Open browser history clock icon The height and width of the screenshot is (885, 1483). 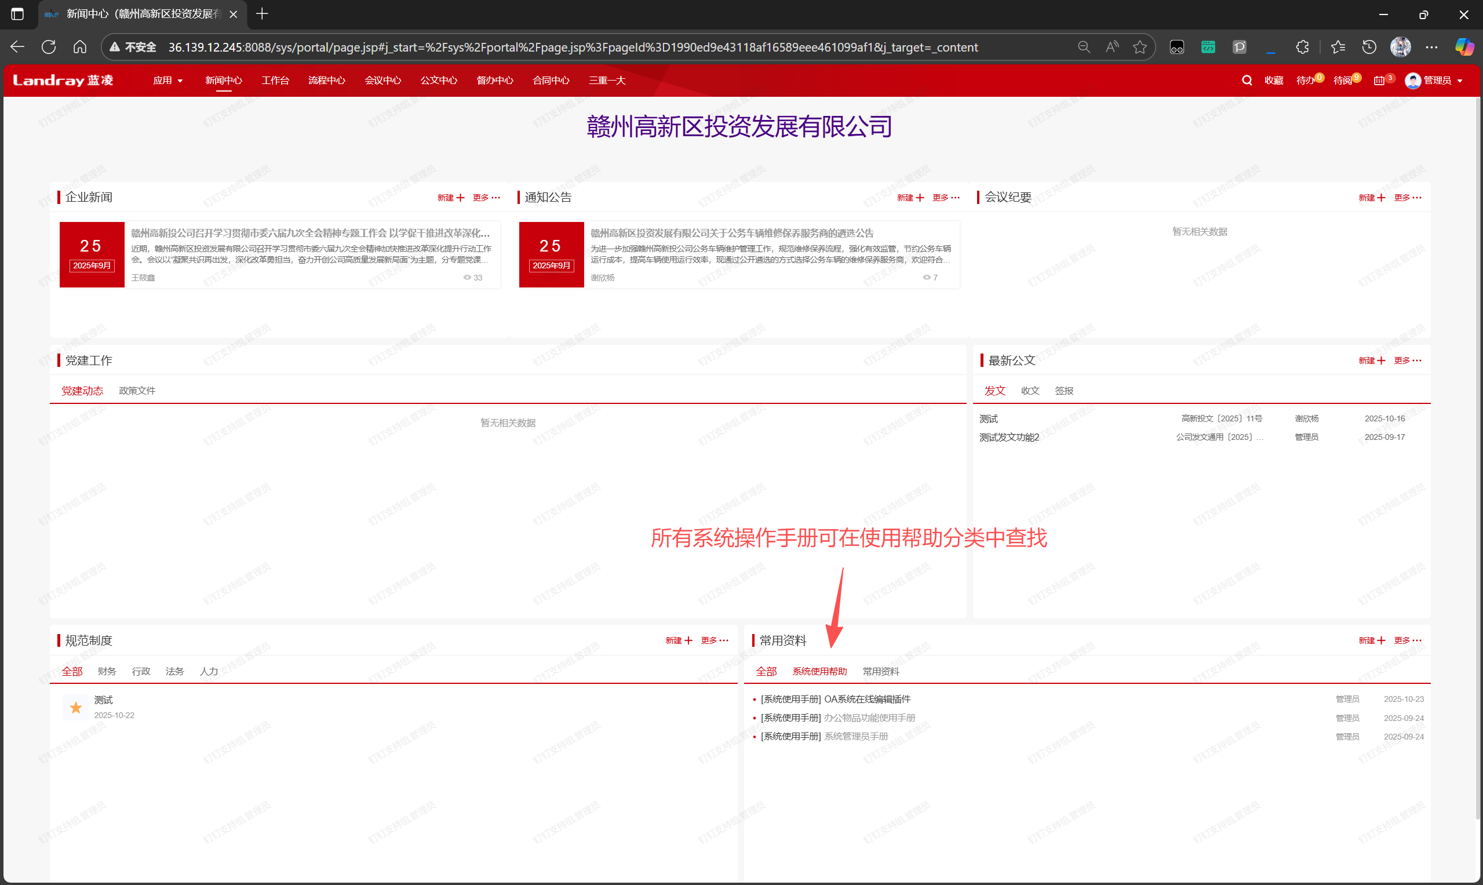pyautogui.click(x=1369, y=47)
